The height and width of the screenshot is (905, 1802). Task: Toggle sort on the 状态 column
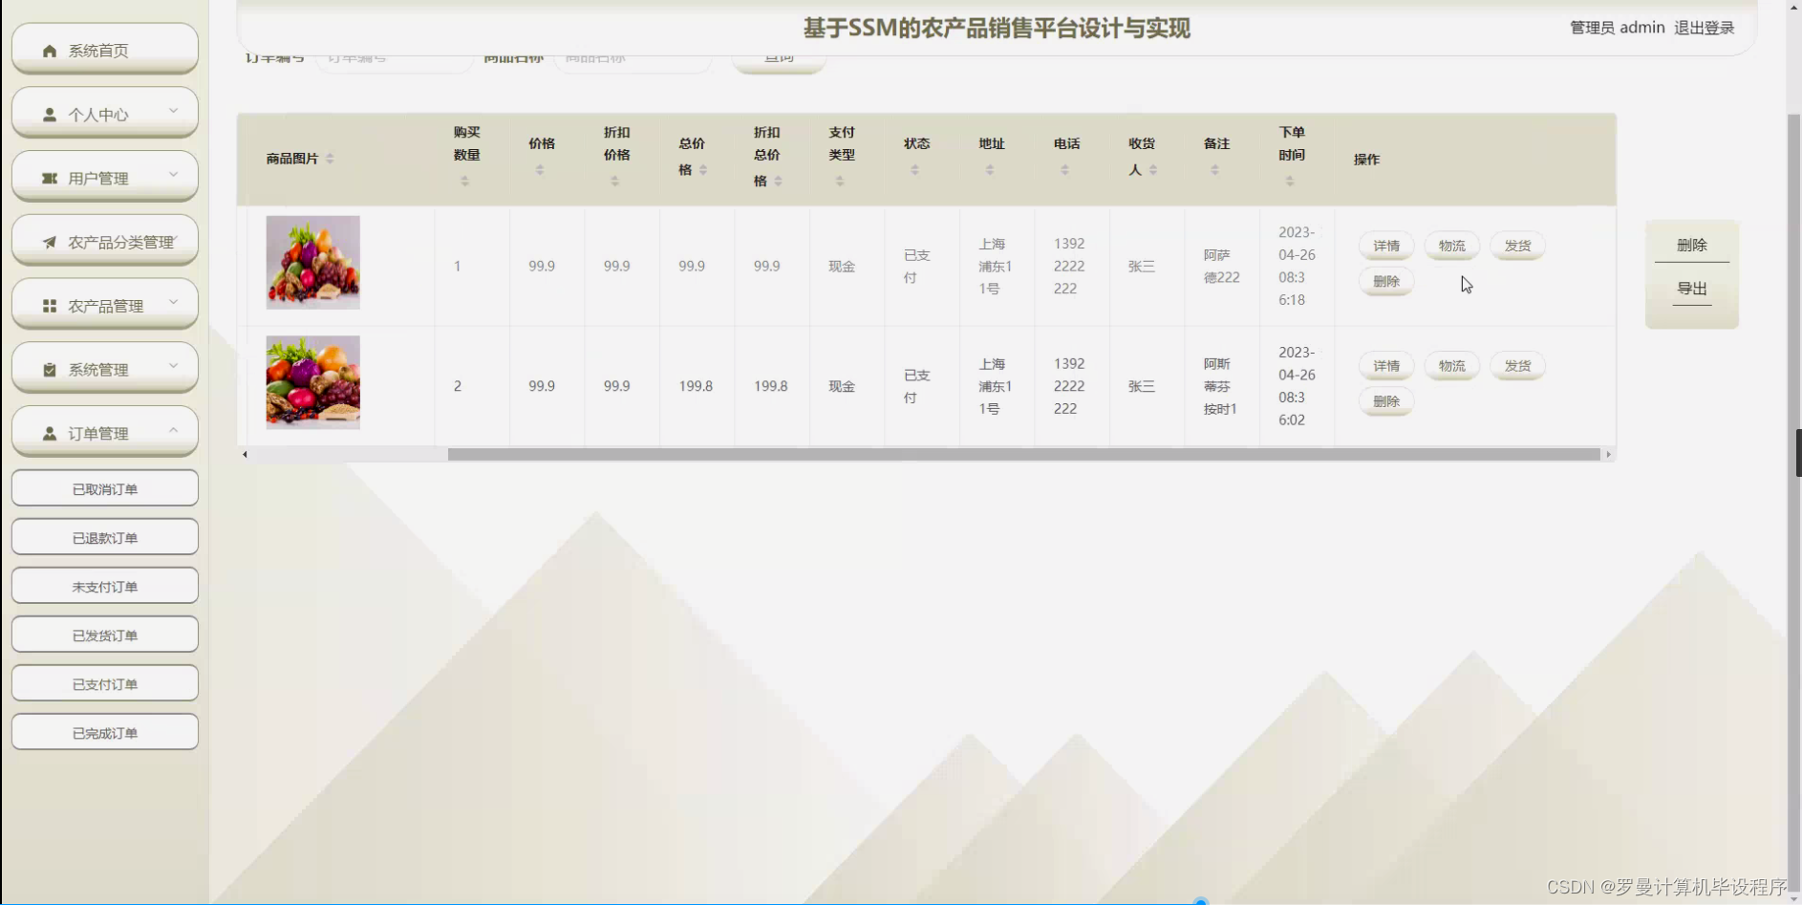[916, 171]
